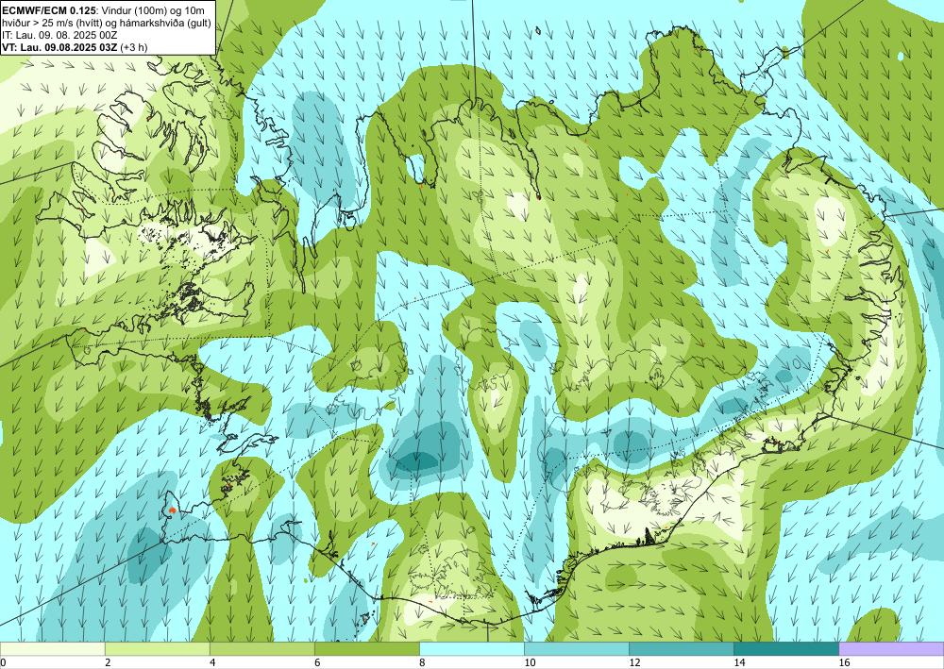The width and height of the screenshot is (944, 669).
Task: Choose the 14–16 m/s darkest teal legend swatch
Action: point(786,648)
